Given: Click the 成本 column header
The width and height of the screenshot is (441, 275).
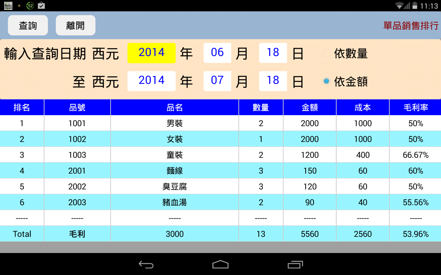Looking at the screenshot, I should 363,107.
